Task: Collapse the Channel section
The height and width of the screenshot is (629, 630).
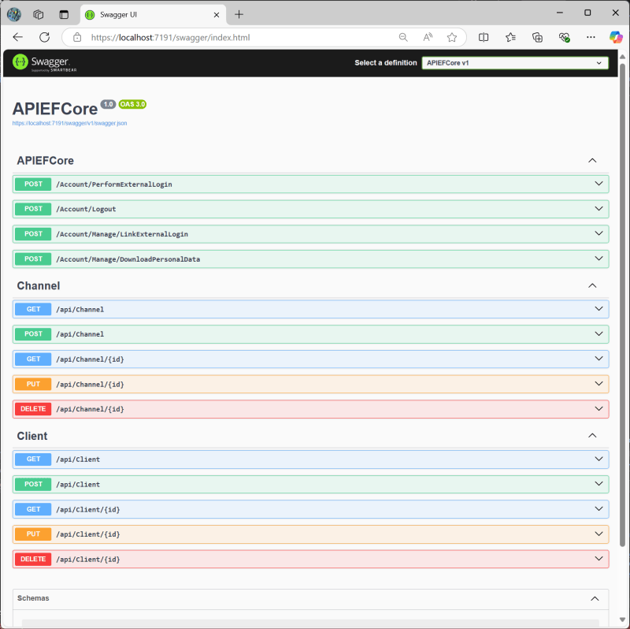Action: pyautogui.click(x=592, y=285)
